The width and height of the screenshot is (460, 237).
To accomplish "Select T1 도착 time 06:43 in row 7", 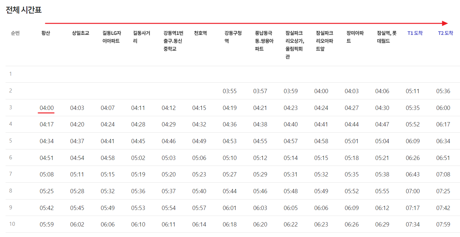I will tap(413, 174).
